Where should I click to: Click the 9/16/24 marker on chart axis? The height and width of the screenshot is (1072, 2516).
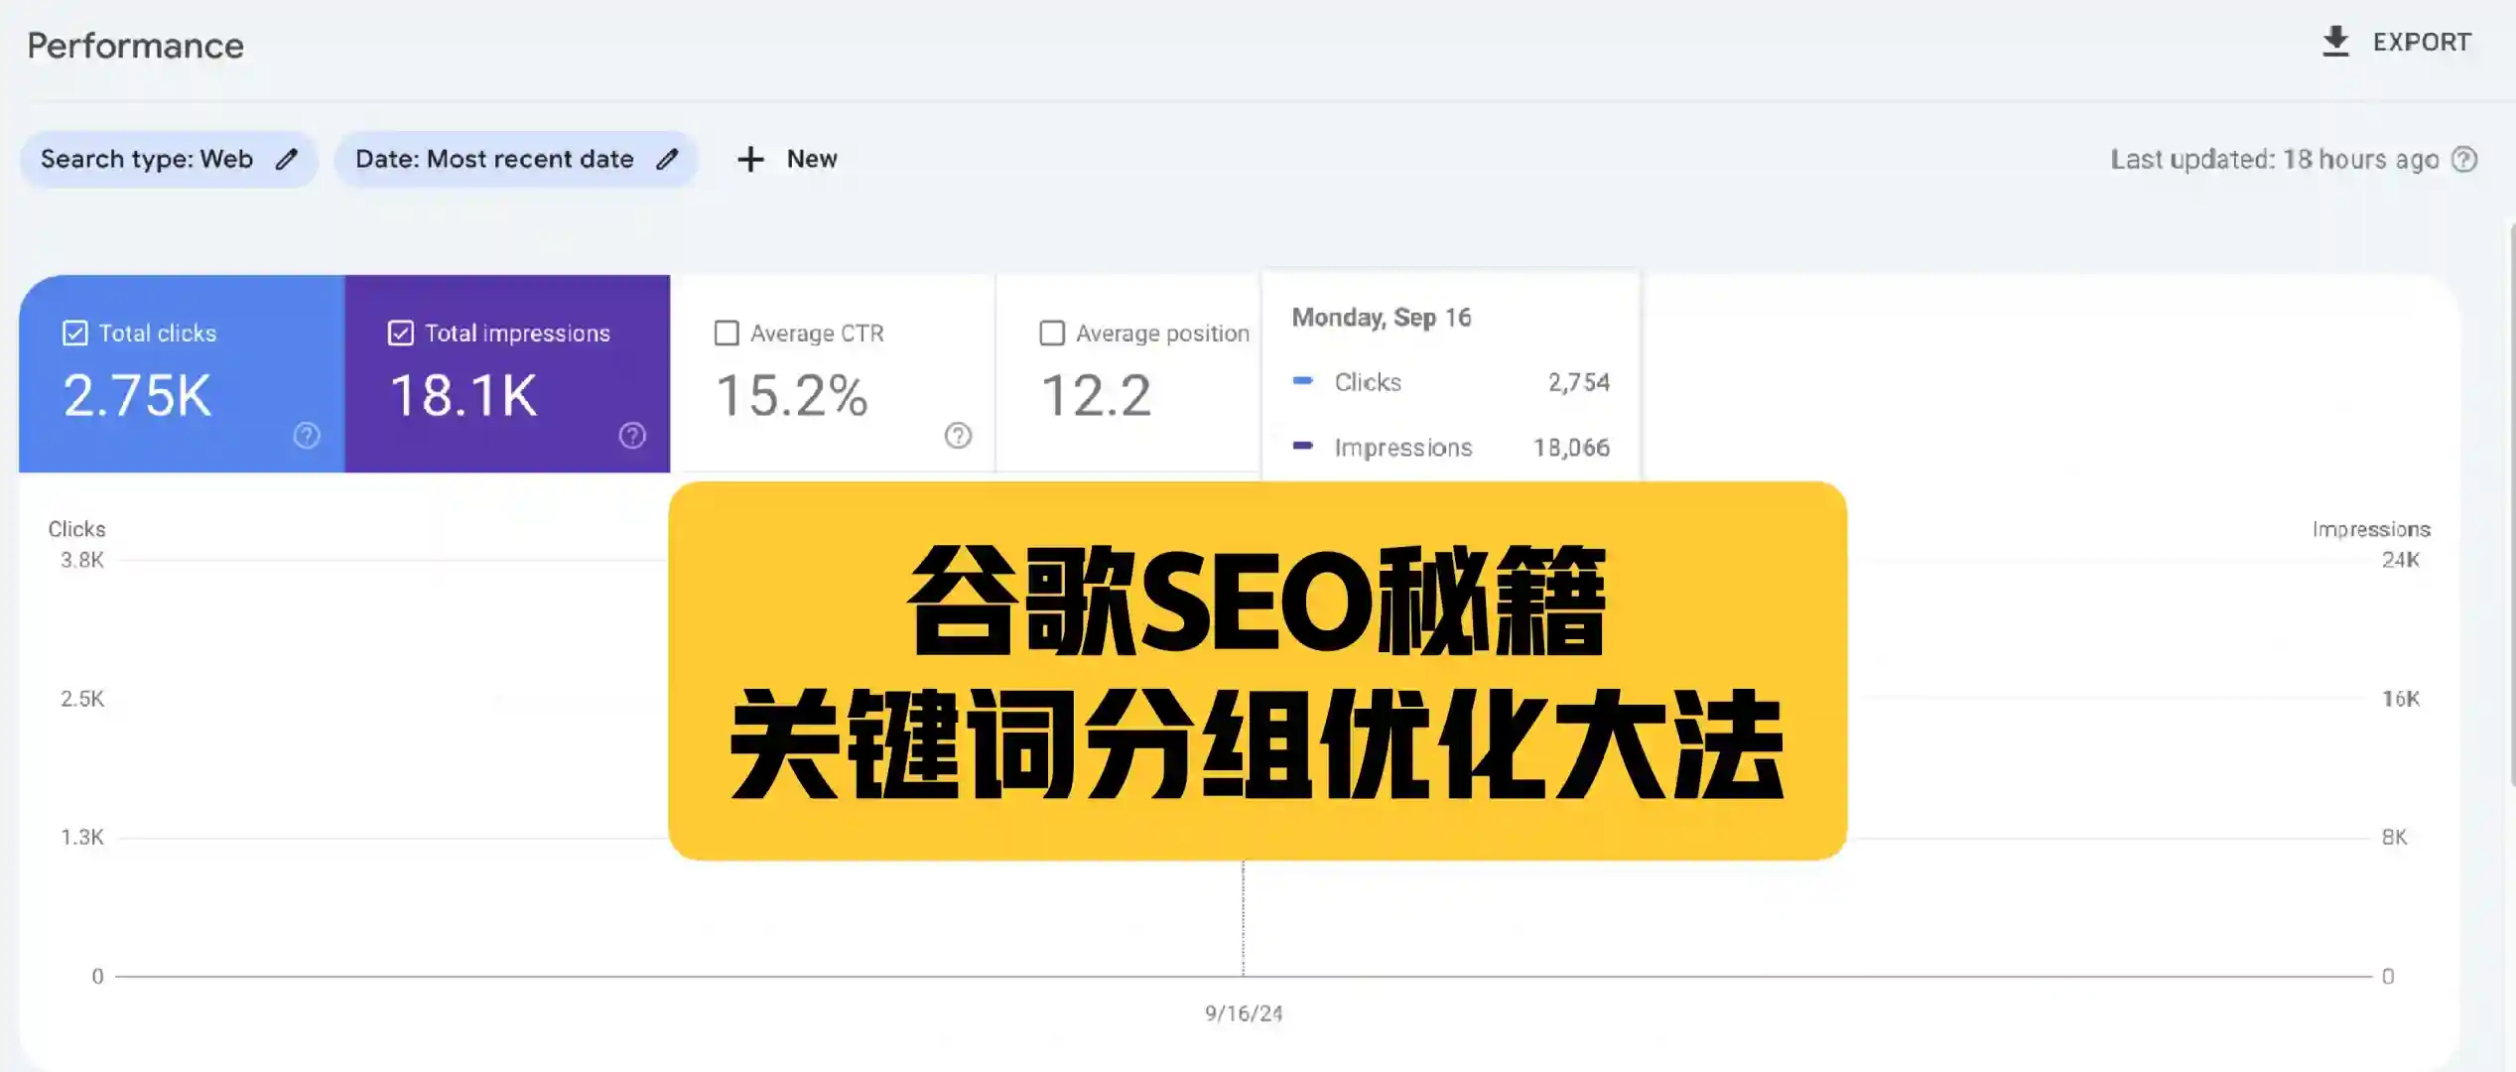tap(1244, 1013)
